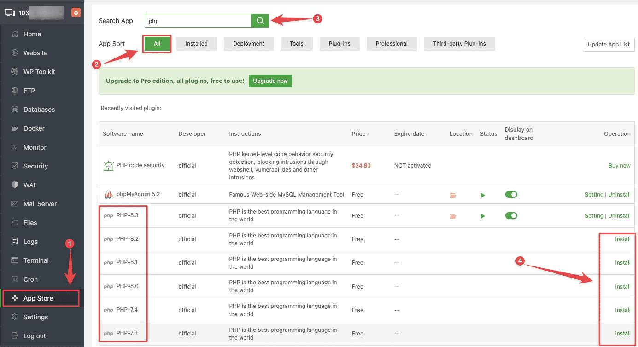This screenshot has width=638, height=347.
Task: Open Setting for phpMyAdmin 5.2
Action: pyautogui.click(x=594, y=195)
